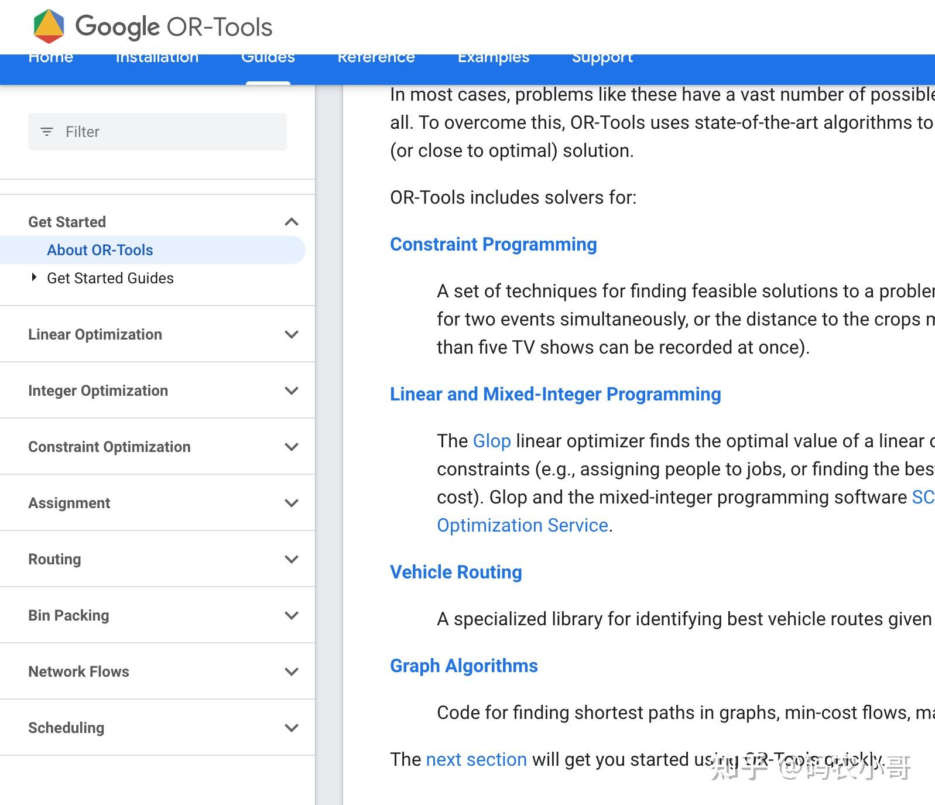Expand the Linear Optimization section
Image resolution: width=935 pixels, height=805 pixels.
[291, 334]
